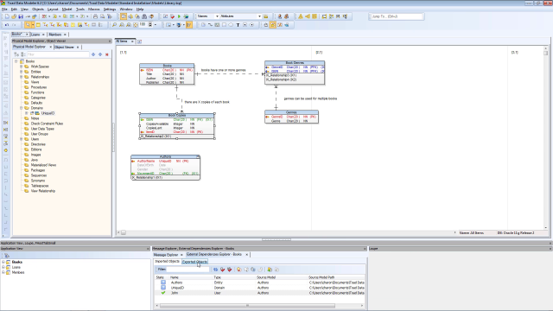The width and height of the screenshot is (553, 311).
Task: Expand Books in Application View
Action: (x=3, y=262)
